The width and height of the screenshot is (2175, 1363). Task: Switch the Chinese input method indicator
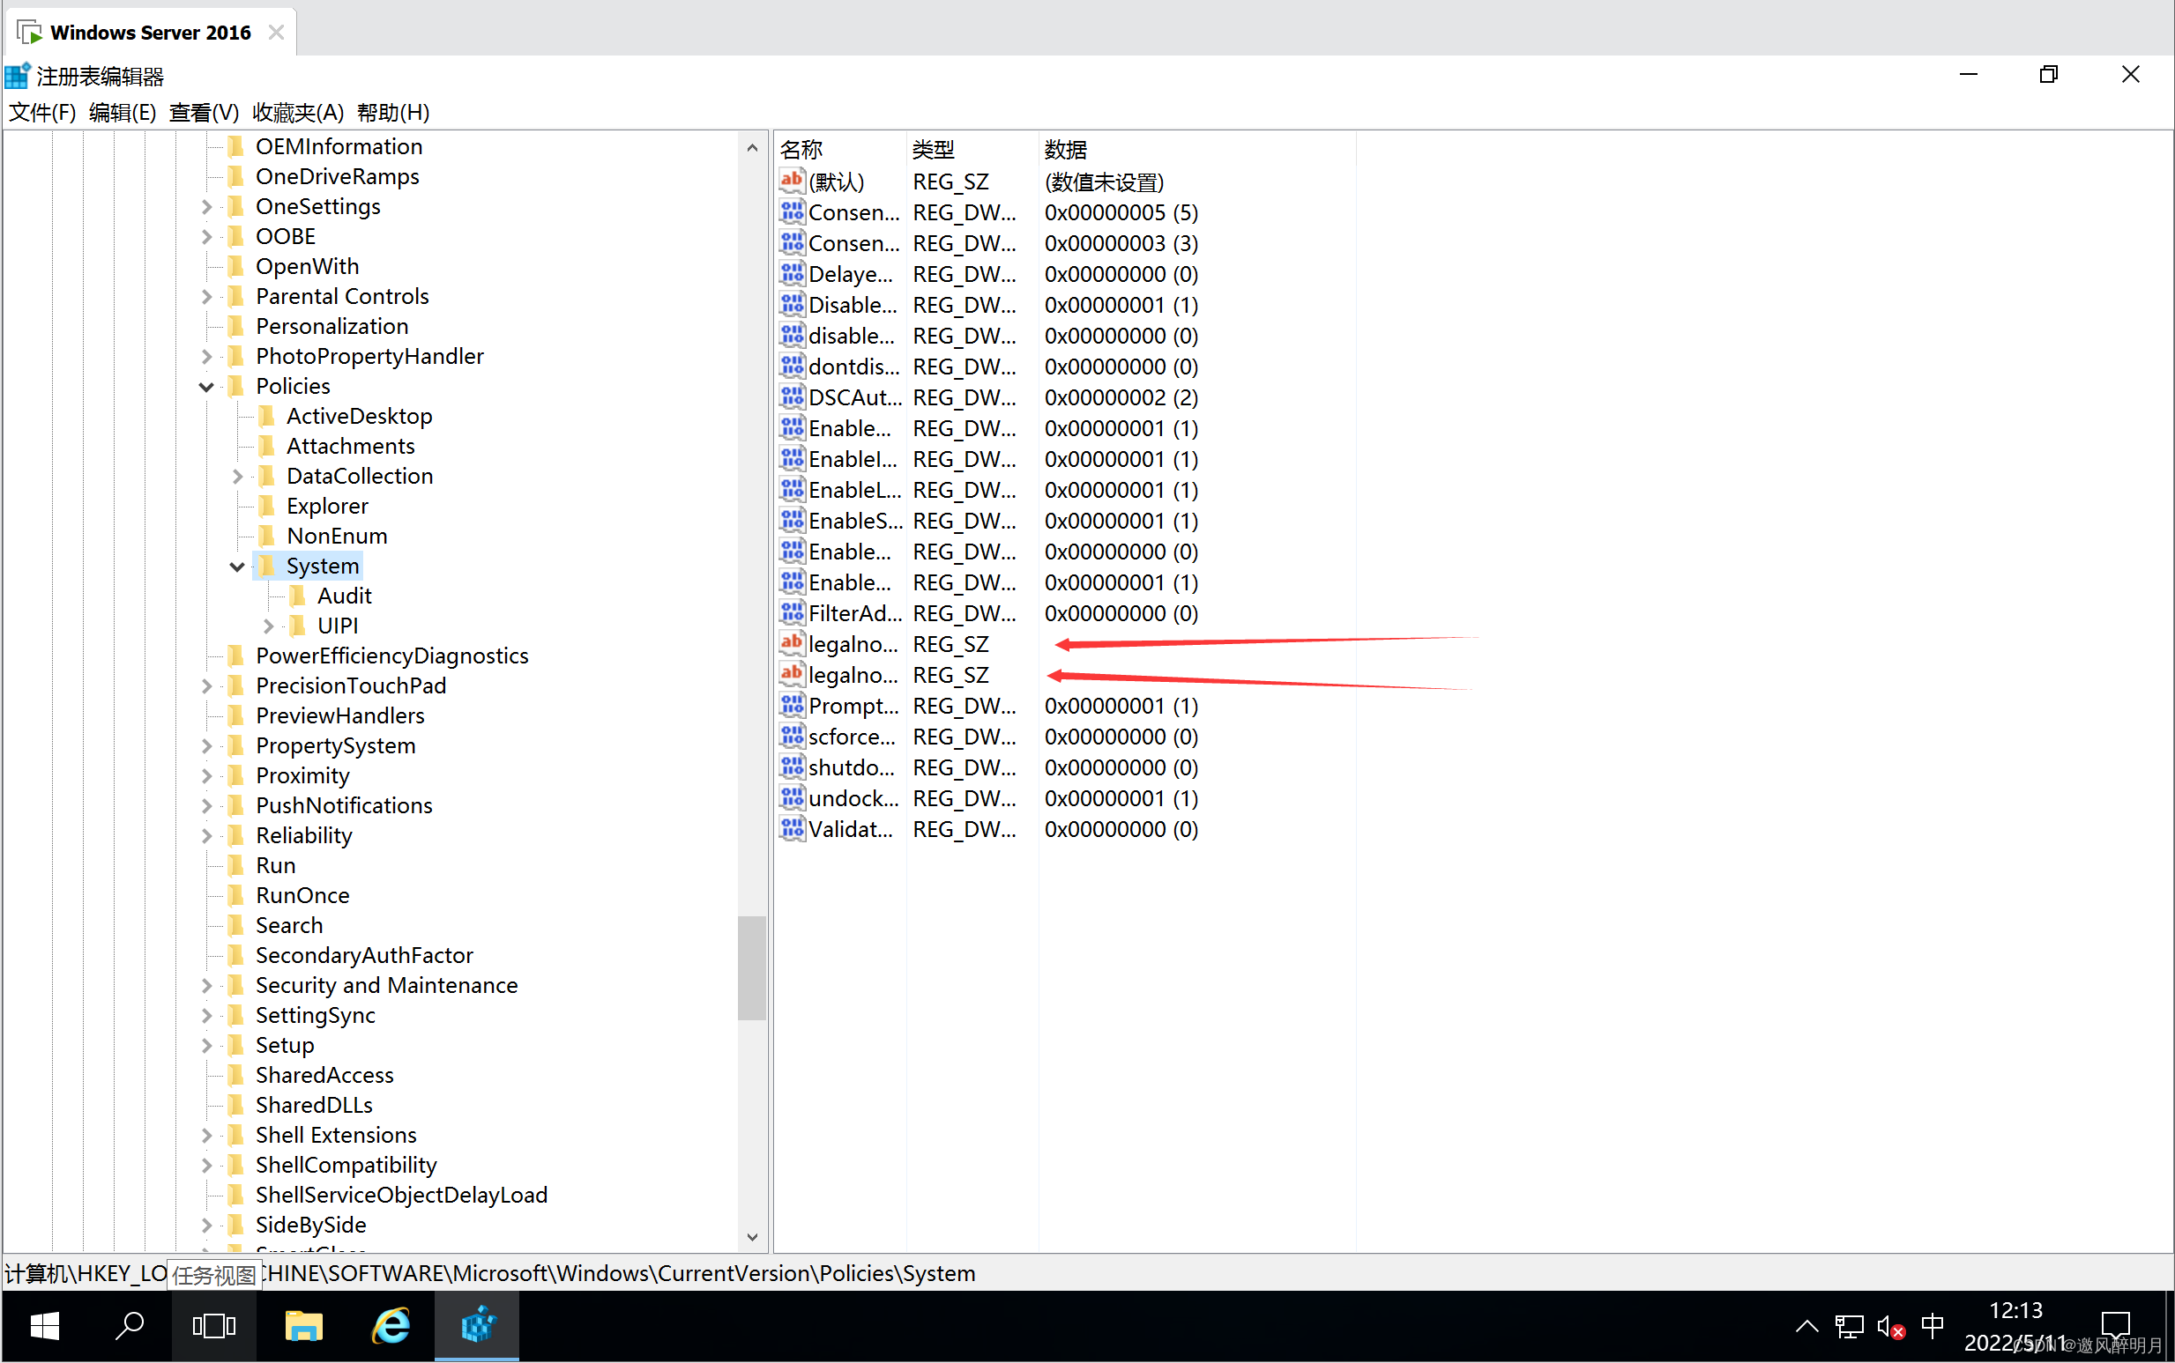click(1933, 1325)
